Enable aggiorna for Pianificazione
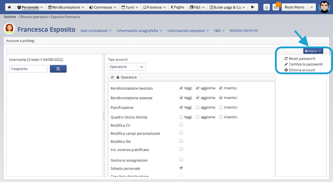 pyautogui.click(x=198, y=107)
